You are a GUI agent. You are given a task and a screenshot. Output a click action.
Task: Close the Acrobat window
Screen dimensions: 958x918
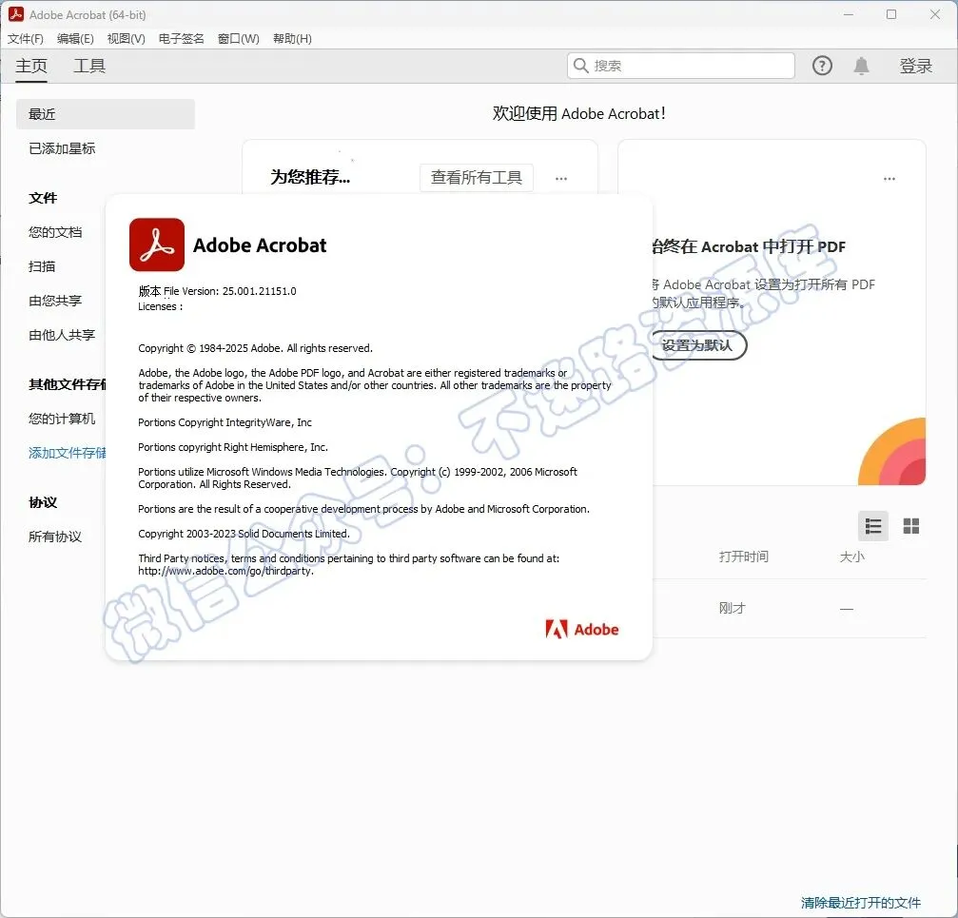[x=935, y=14]
